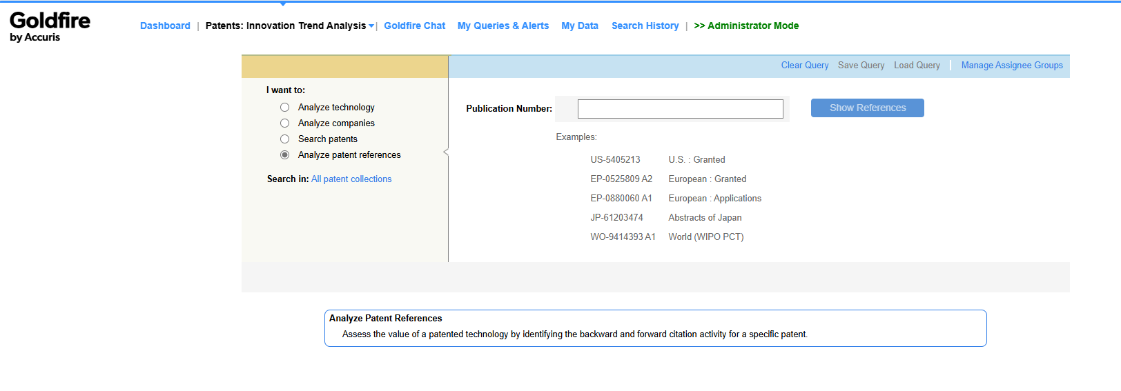Screen dimensions: 1121x391
Task: Select the Analyze patent references radio button
Action: click(284, 155)
